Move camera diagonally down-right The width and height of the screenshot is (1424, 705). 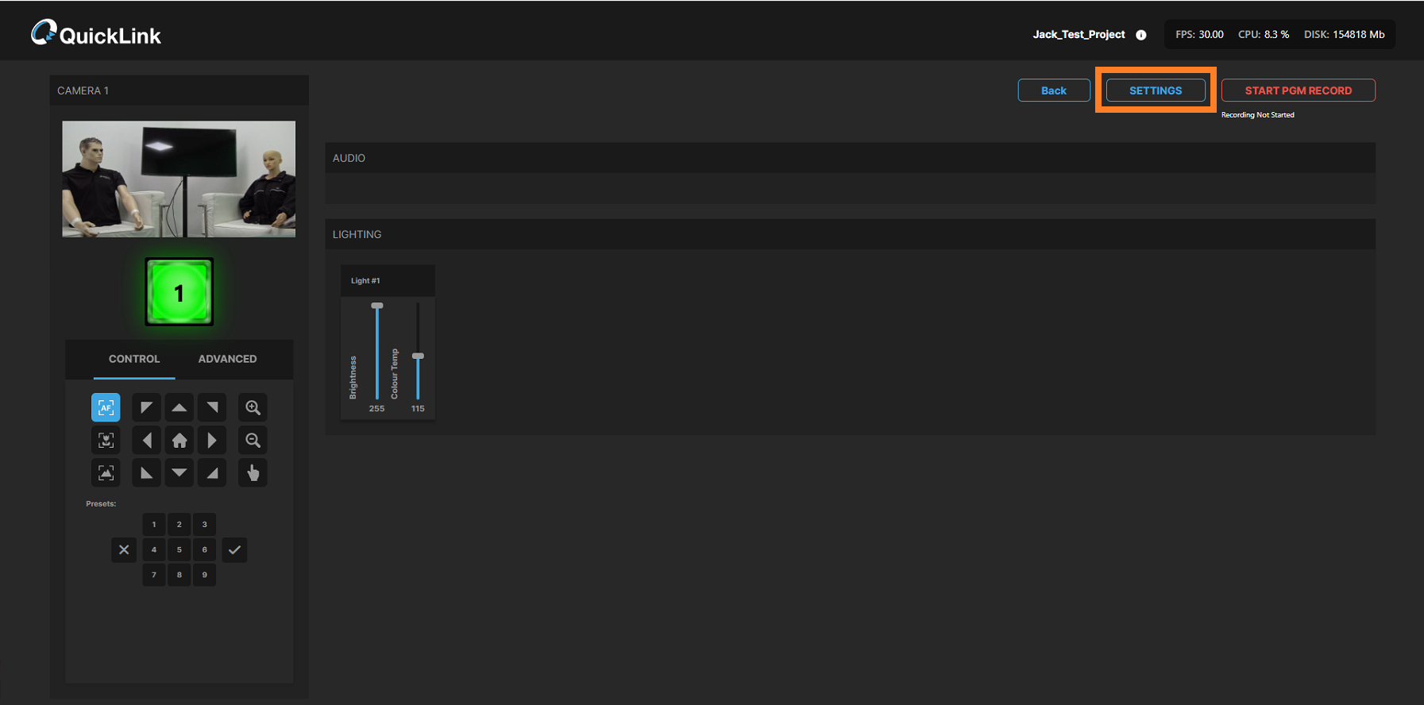[212, 473]
